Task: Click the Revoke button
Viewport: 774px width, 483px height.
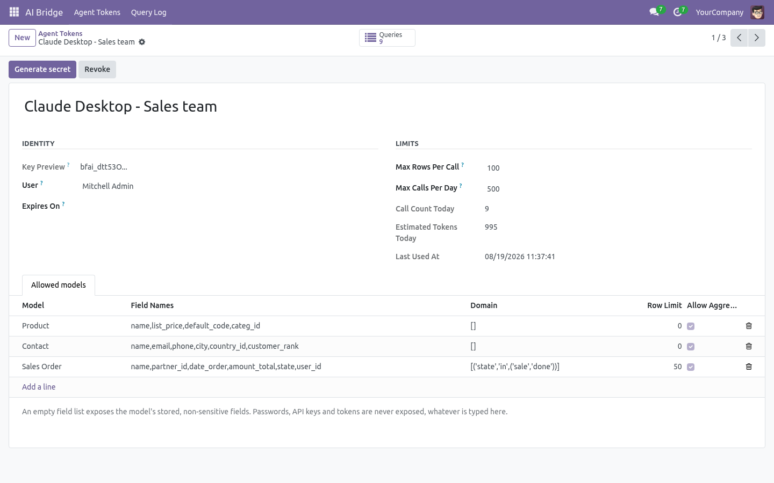Action: click(97, 69)
